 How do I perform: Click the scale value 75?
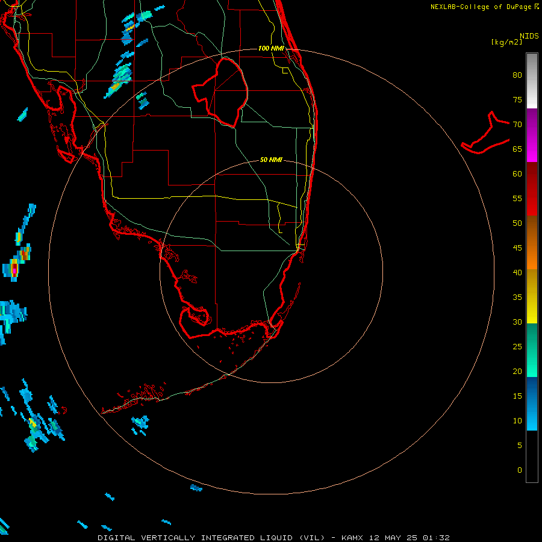tap(517, 99)
